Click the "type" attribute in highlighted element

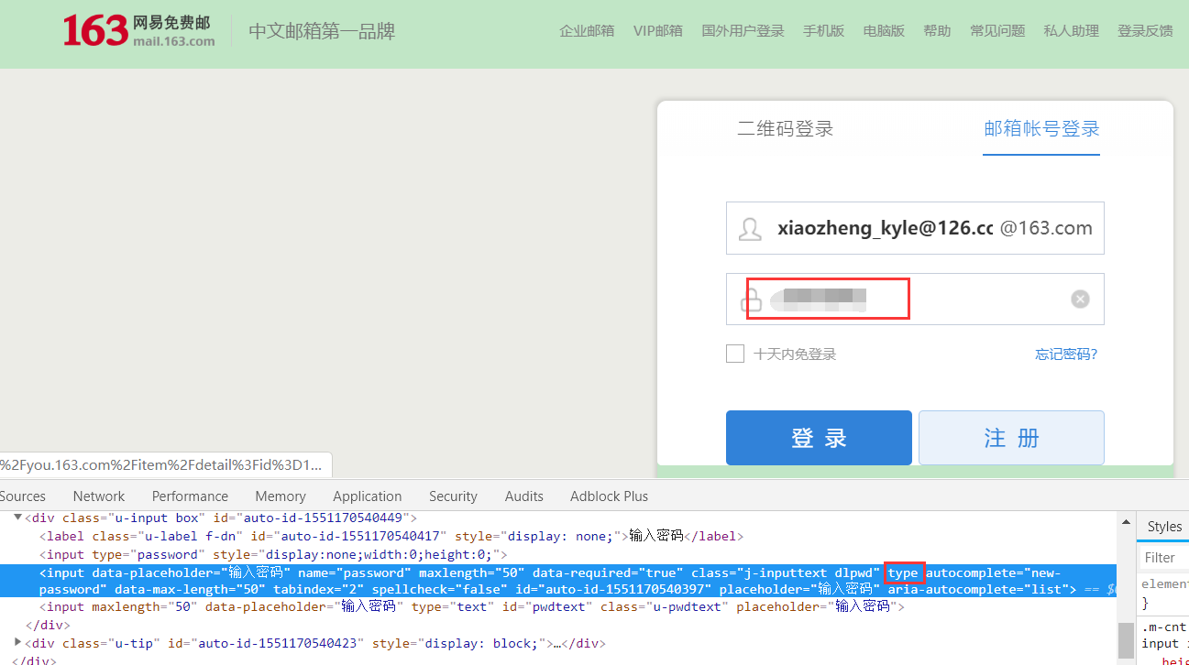tap(903, 572)
